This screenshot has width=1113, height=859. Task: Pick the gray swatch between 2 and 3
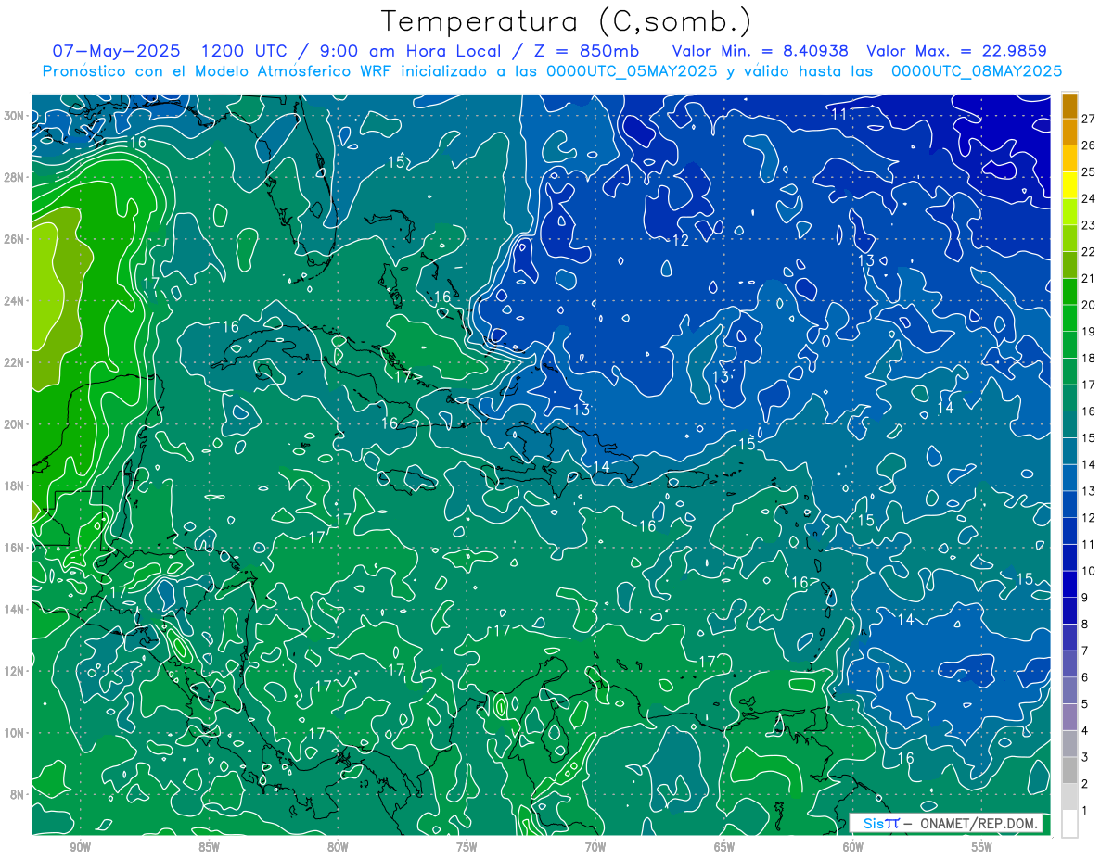pos(1069,771)
